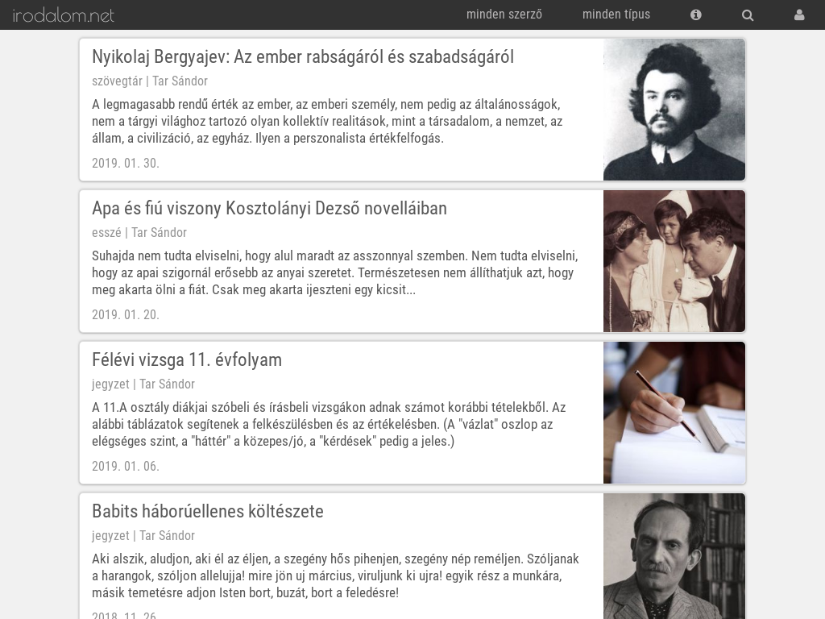Screen dimensions: 825x619
Task: Click the date '2019. 01. 20.'
Action: click(x=126, y=315)
